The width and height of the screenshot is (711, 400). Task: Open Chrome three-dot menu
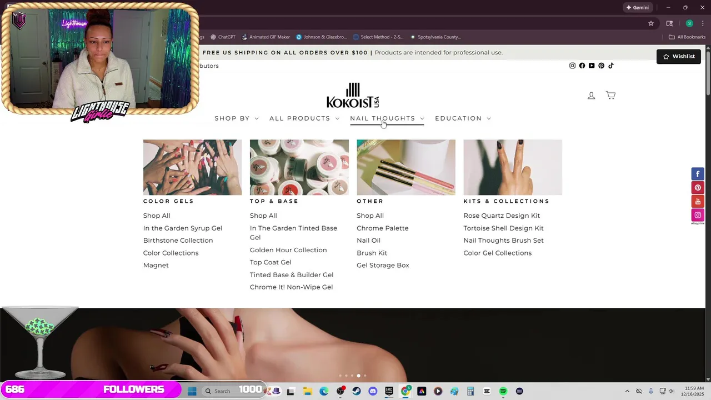tap(703, 23)
